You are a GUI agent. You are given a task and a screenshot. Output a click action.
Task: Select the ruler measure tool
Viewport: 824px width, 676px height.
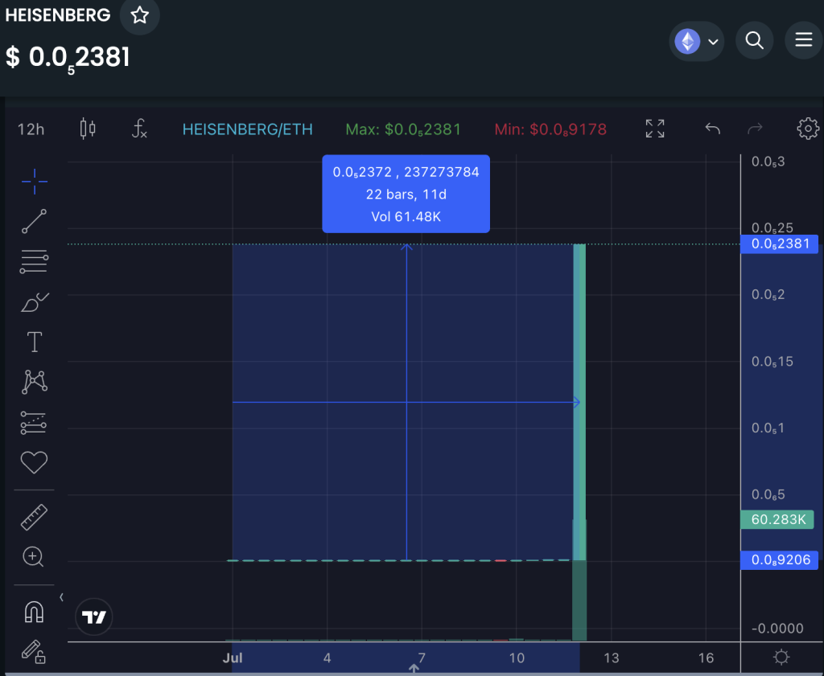pos(34,517)
